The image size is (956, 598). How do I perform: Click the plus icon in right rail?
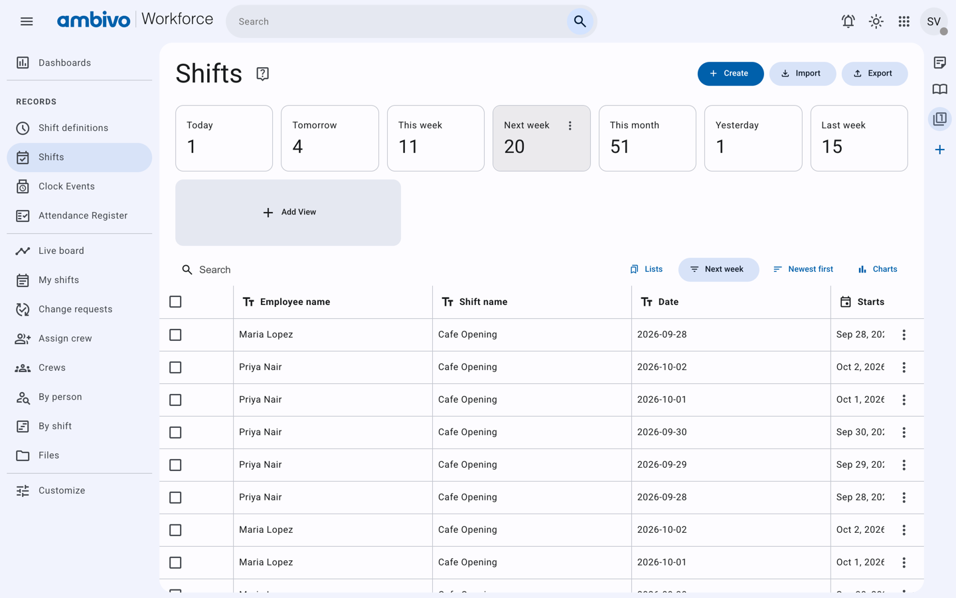(939, 149)
